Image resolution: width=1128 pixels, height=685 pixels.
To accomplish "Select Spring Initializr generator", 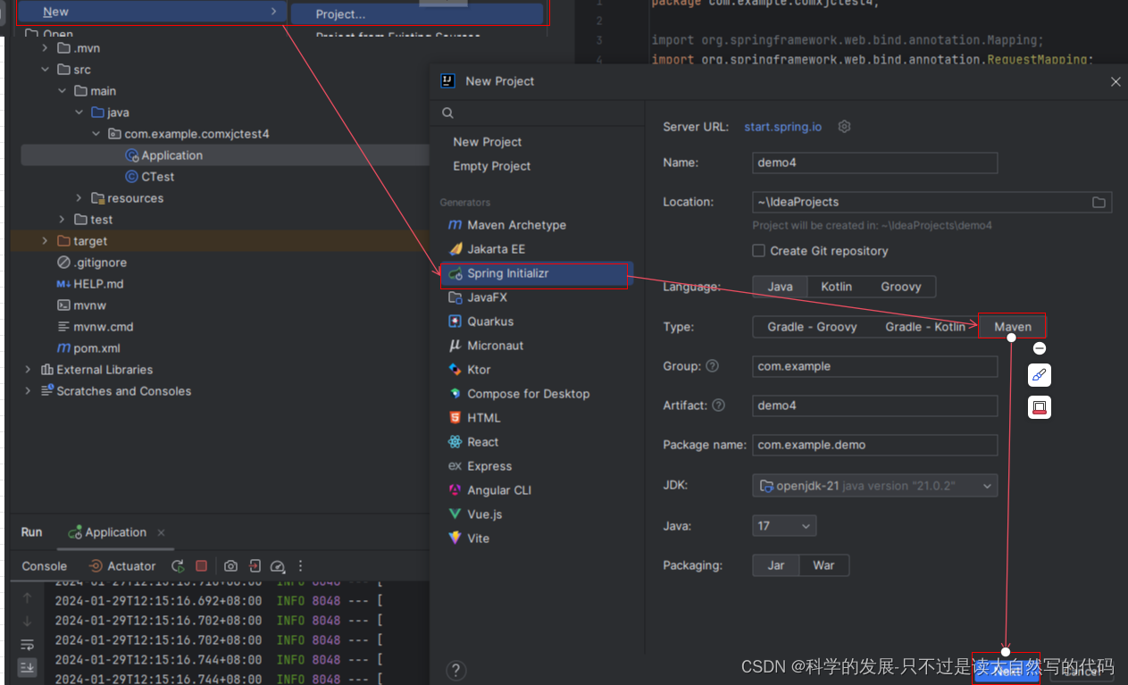I will click(537, 273).
